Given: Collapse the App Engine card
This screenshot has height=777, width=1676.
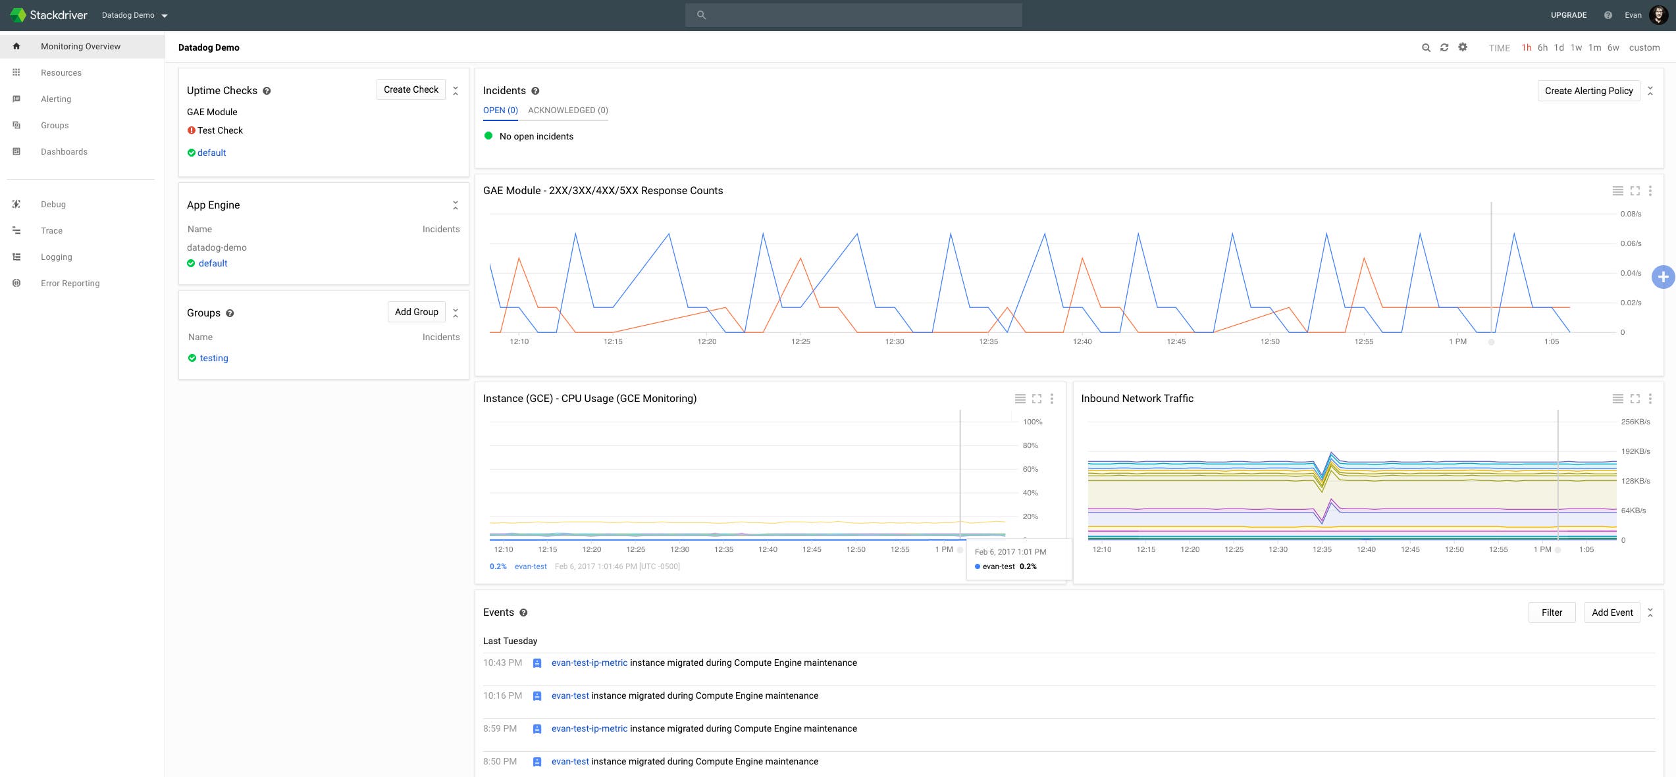Looking at the screenshot, I should [x=455, y=205].
